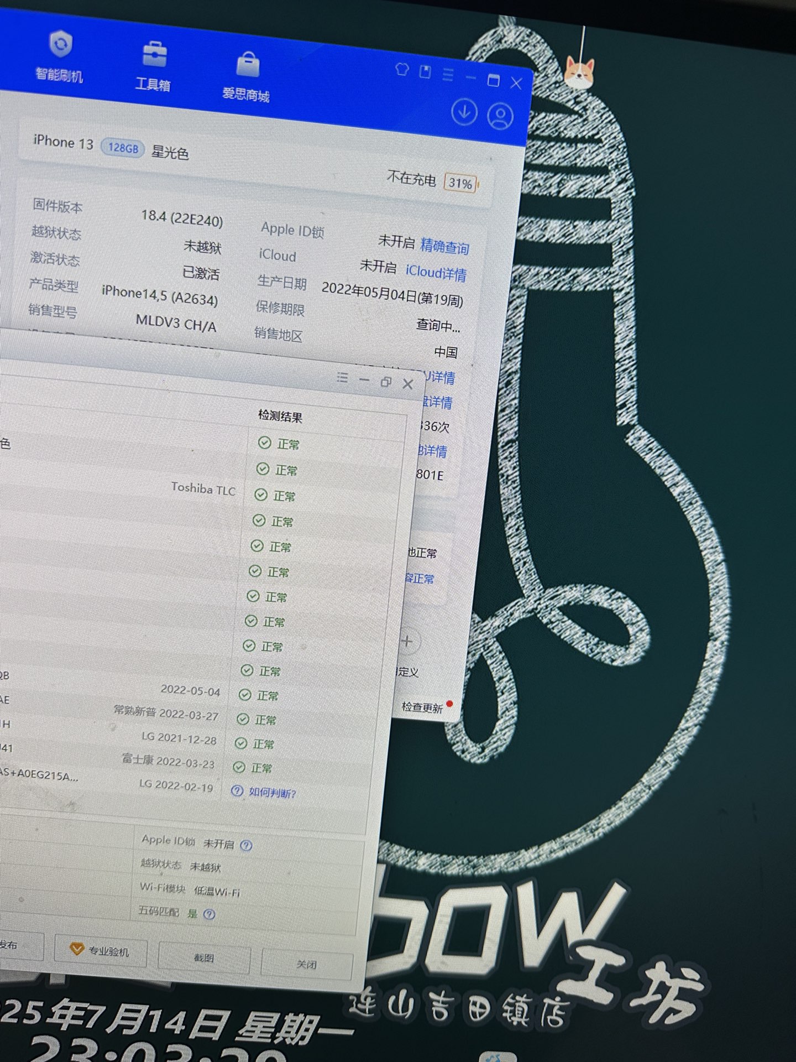The height and width of the screenshot is (1062, 796).
Task: Click the LG 2021-12-28 cell
Action: 179,738
